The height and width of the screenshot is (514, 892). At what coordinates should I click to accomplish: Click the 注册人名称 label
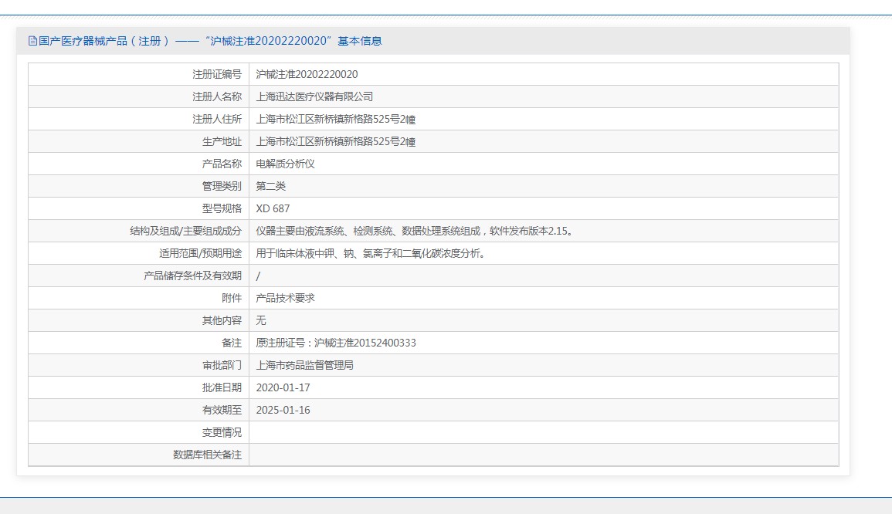(217, 96)
